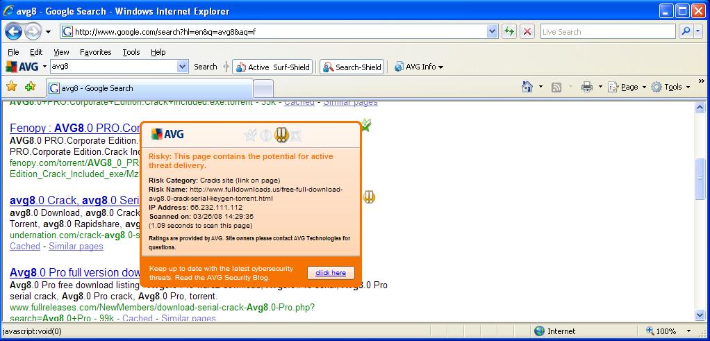The height and width of the screenshot is (341, 710).
Task: Click the AVG toolbar Search button
Action: [206, 67]
